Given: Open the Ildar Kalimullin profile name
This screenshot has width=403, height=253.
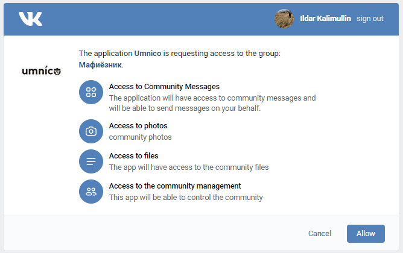Looking at the screenshot, I should point(325,19).
